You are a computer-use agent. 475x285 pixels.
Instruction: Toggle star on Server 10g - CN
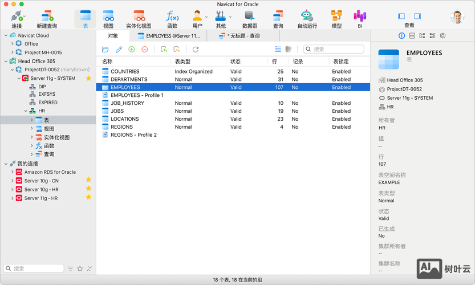[x=88, y=180]
